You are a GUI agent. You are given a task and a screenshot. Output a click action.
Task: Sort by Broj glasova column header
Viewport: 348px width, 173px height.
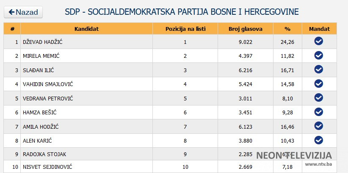point(245,29)
